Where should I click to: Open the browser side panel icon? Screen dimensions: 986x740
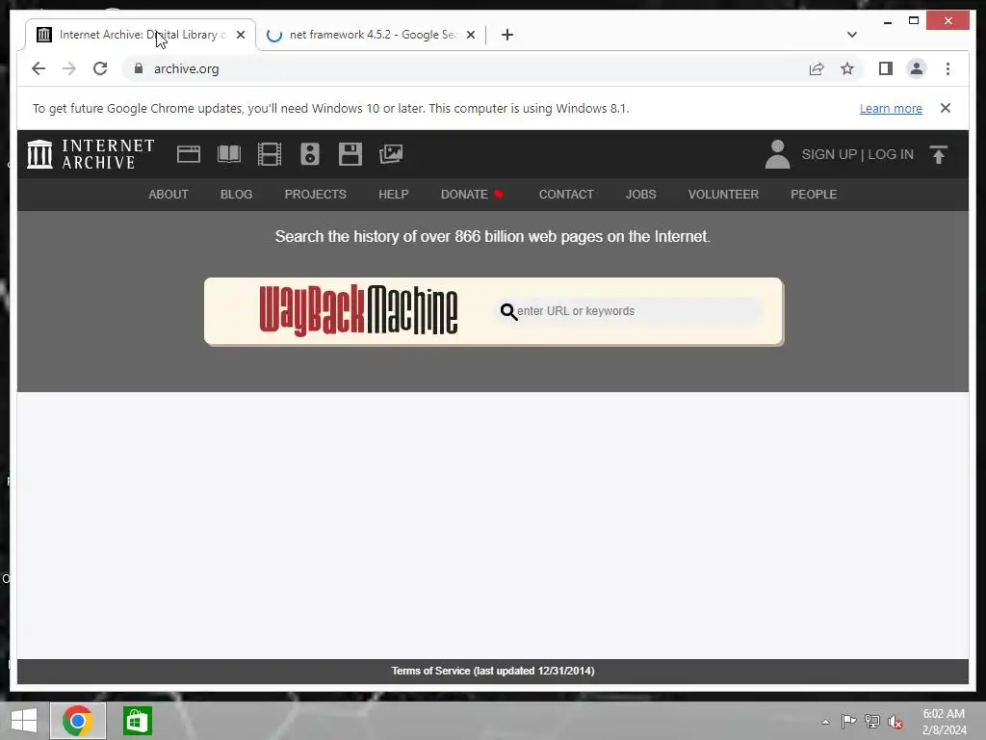[886, 68]
